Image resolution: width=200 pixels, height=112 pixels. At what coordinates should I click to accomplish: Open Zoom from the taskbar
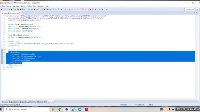(80, 109)
